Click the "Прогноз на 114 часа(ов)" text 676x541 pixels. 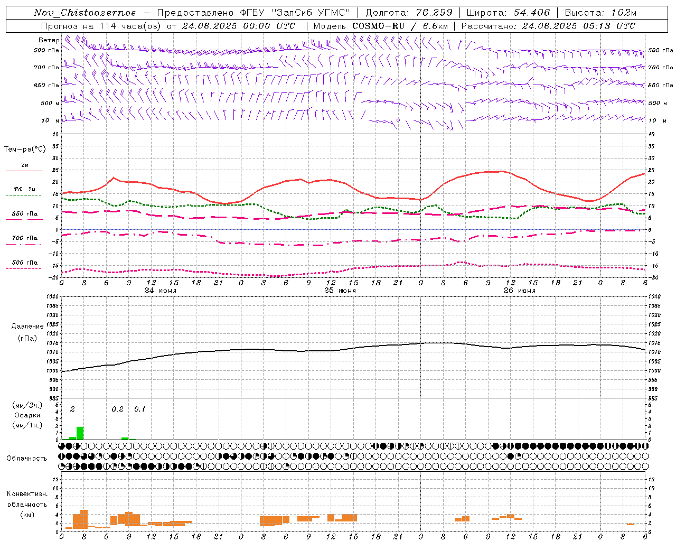point(101,26)
